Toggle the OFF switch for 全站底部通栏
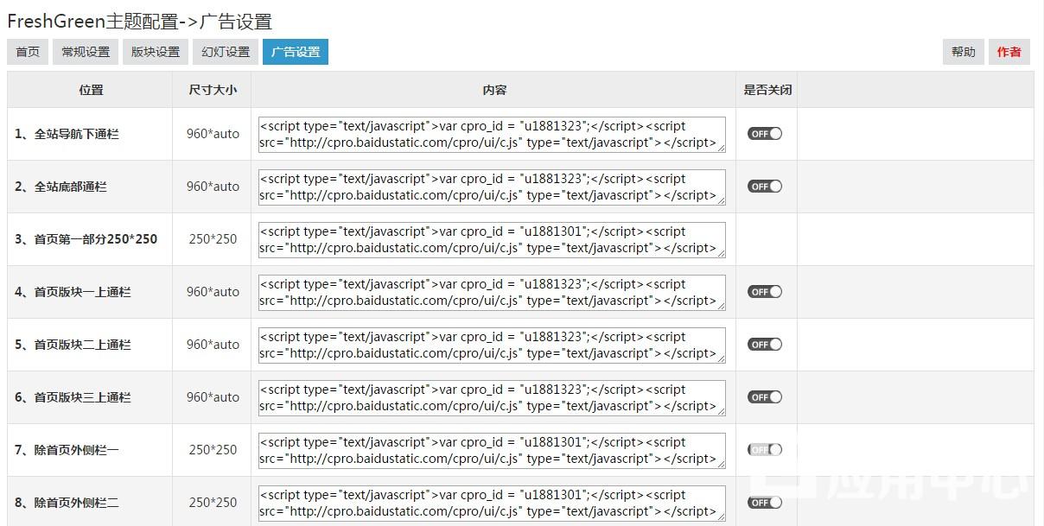Image resolution: width=1044 pixels, height=526 pixels. click(765, 187)
